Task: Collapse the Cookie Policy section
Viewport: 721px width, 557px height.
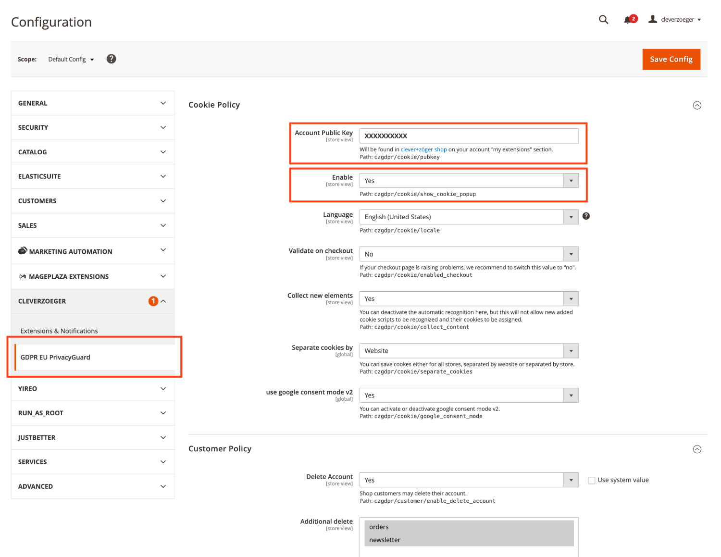Action: click(697, 105)
